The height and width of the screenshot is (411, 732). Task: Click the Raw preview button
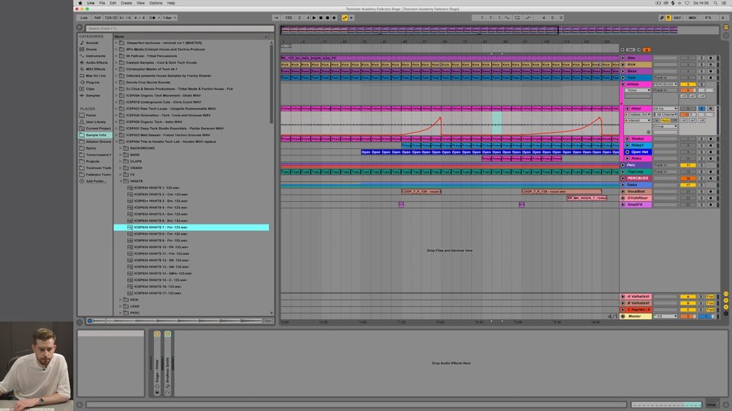pos(268,320)
